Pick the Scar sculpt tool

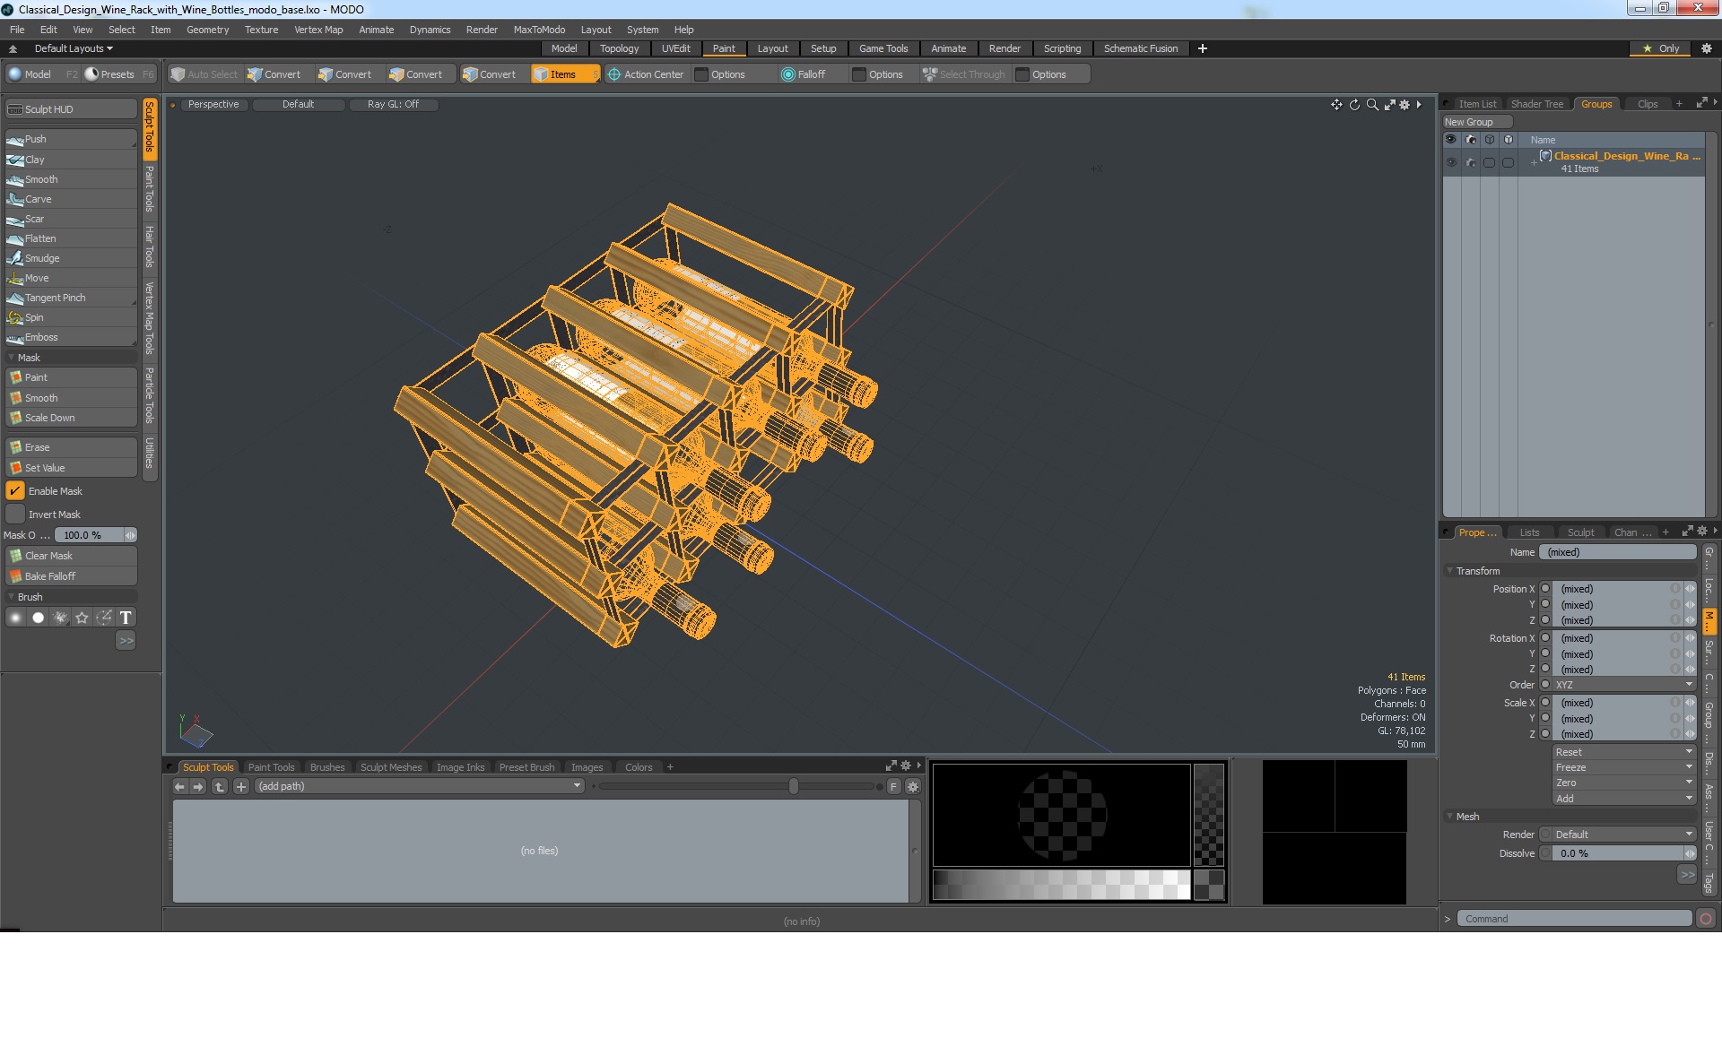tap(71, 219)
